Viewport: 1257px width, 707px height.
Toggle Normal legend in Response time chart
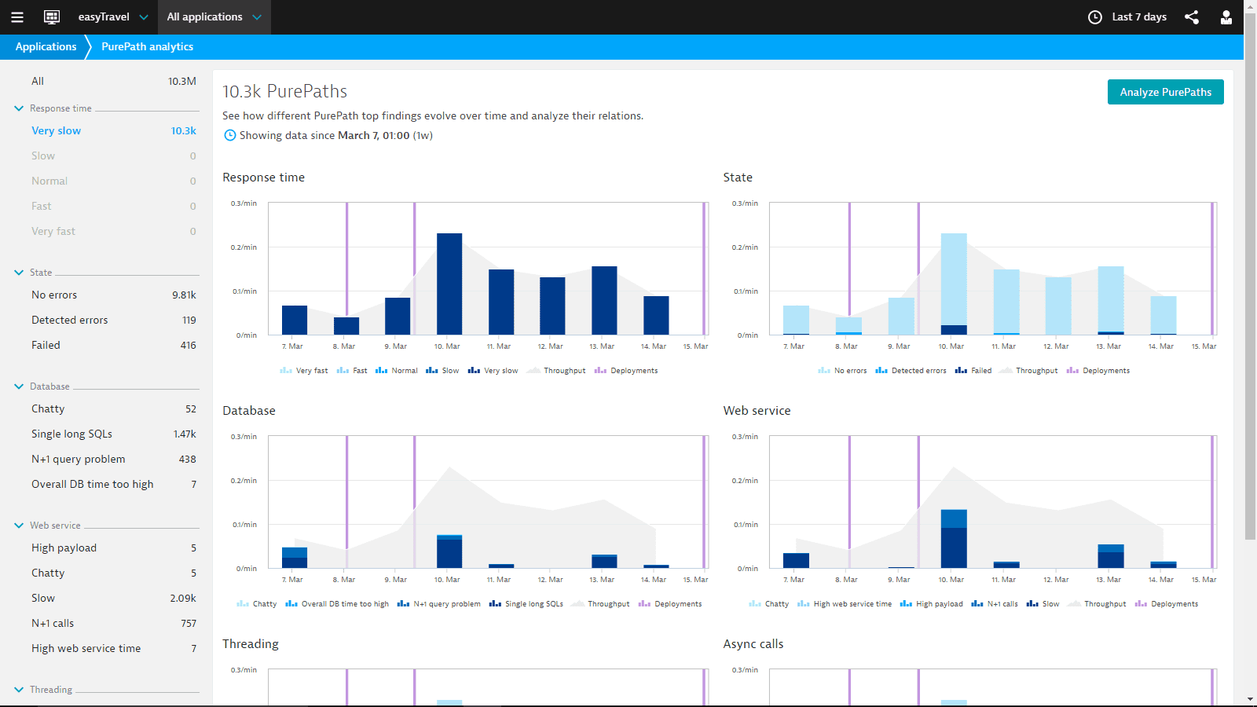click(x=397, y=371)
